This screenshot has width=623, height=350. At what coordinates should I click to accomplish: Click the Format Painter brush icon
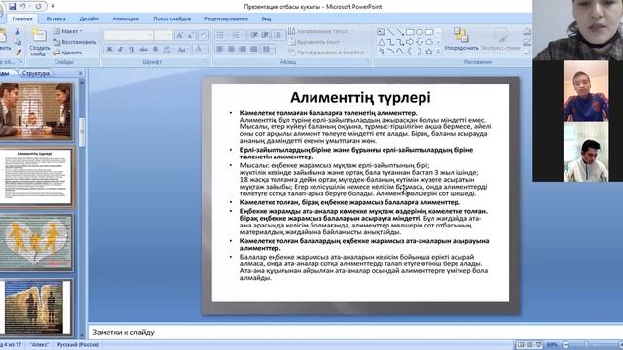point(18,52)
